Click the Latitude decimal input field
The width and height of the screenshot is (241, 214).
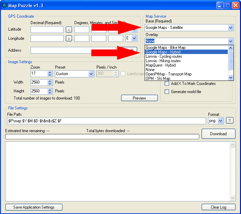(x=47, y=30)
